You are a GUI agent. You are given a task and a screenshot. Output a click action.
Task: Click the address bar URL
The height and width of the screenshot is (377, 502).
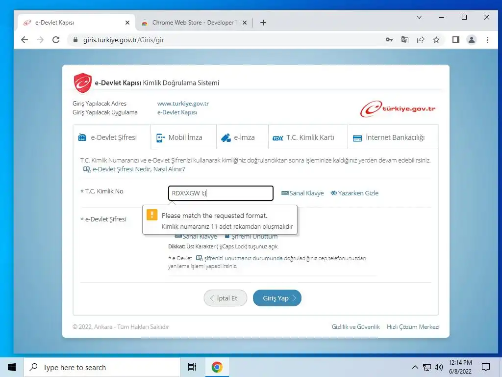click(x=124, y=40)
